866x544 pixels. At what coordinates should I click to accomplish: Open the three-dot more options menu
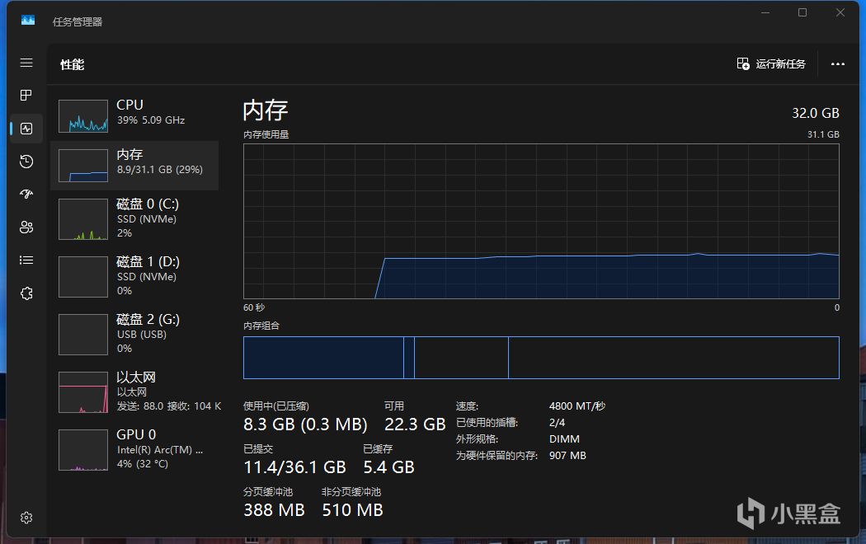838,64
